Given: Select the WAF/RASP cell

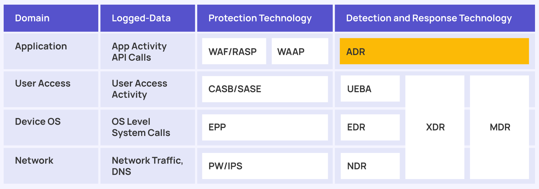Looking at the screenshot, I should [234, 51].
